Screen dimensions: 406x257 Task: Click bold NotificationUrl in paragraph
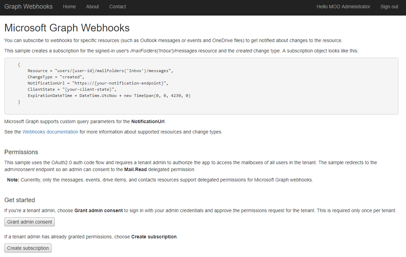148,121
